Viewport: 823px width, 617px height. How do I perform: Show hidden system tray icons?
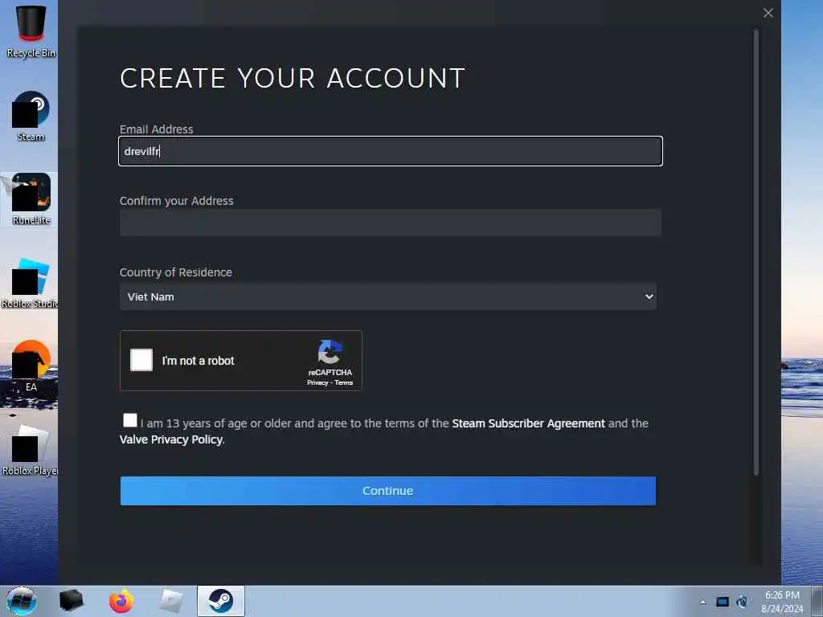tap(702, 602)
